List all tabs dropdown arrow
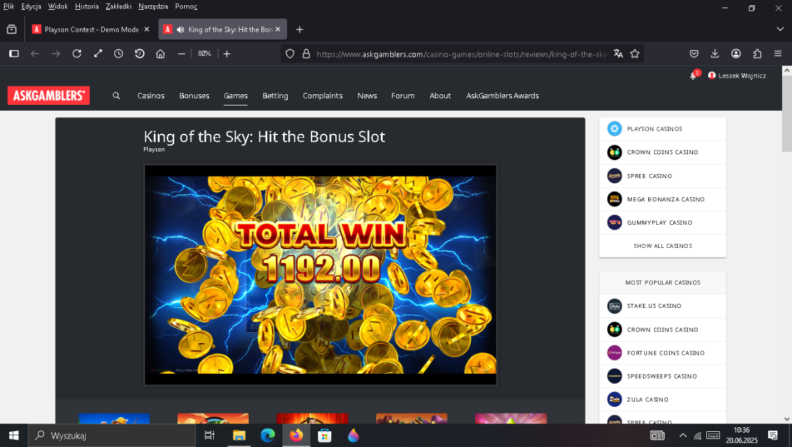This screenshot has height=447, width=792. point(780,29)
